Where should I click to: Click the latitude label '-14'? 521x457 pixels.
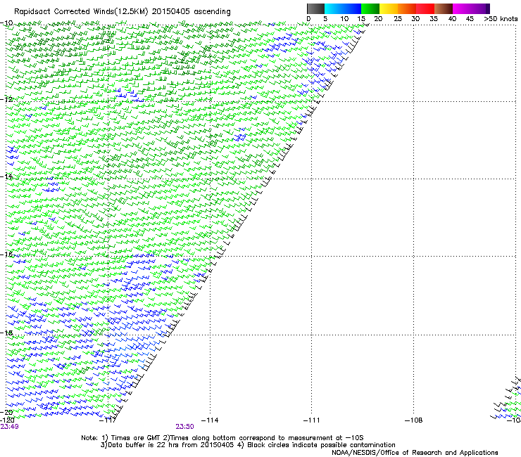coord(6,176)
